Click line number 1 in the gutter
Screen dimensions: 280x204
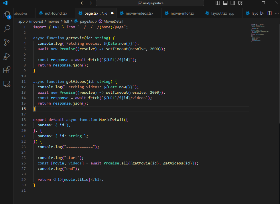coord(24,27)
